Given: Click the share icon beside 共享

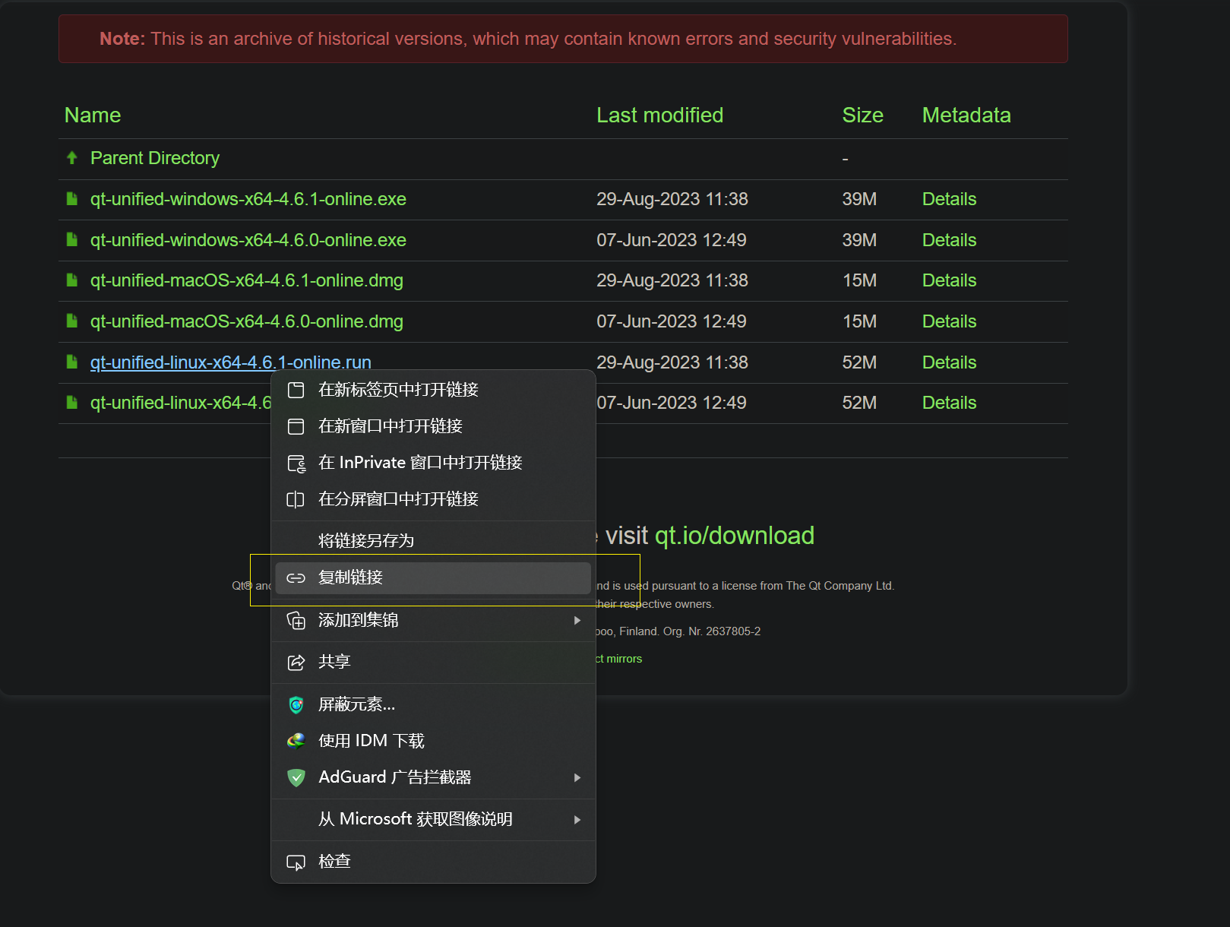Looking at the screenshot, I should pos(296,663).
